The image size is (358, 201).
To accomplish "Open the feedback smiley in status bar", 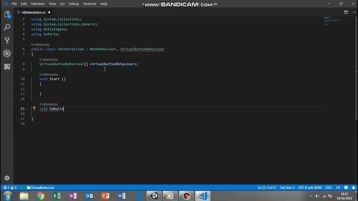I will click(346, 188).
